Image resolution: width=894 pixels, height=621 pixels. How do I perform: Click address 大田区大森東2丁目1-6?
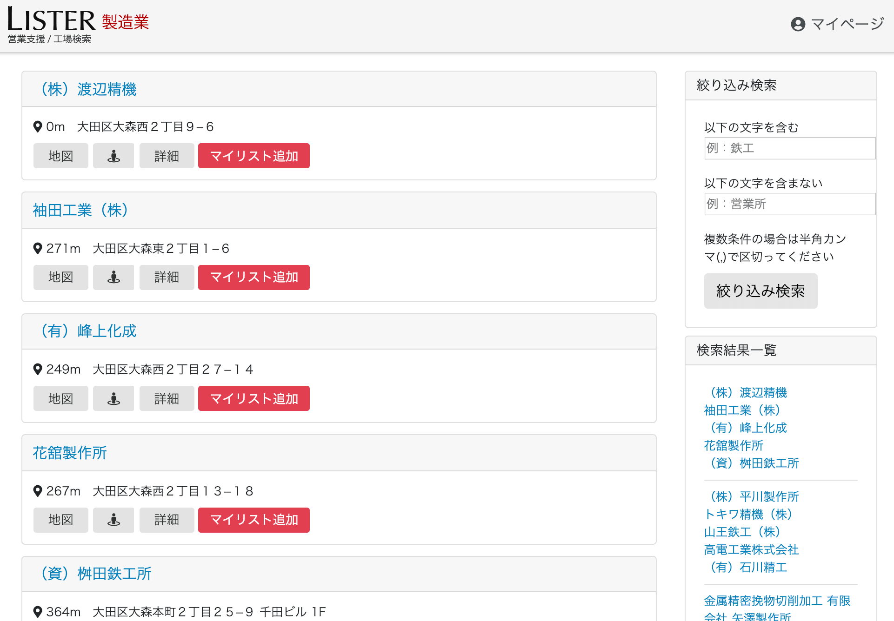tap(161, 249)
